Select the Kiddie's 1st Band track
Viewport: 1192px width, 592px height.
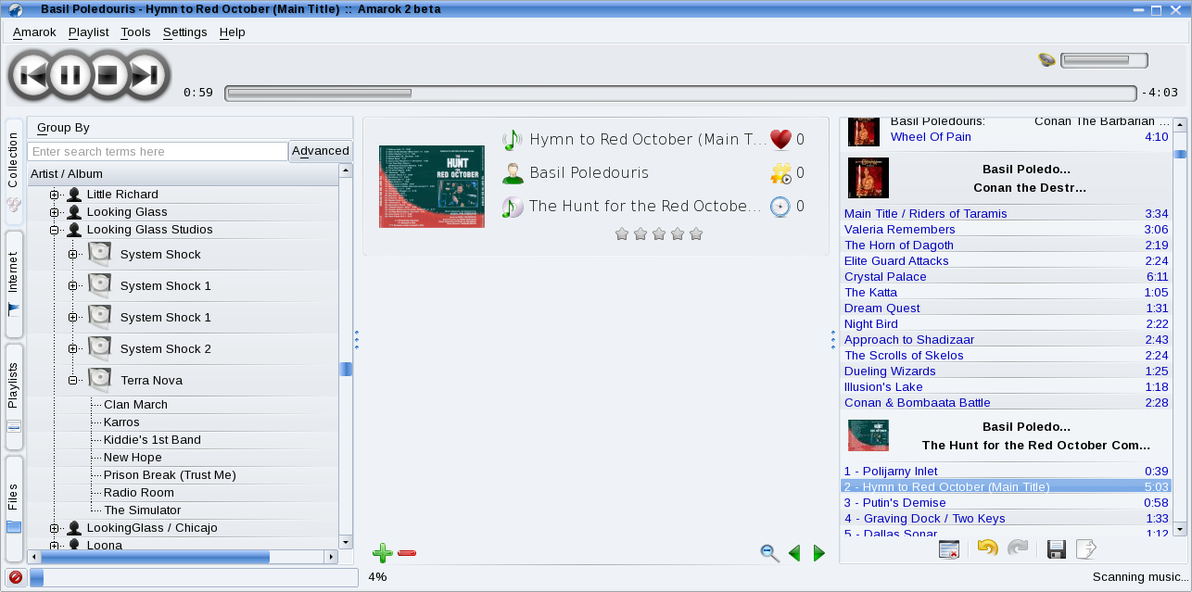coord(152,440)
